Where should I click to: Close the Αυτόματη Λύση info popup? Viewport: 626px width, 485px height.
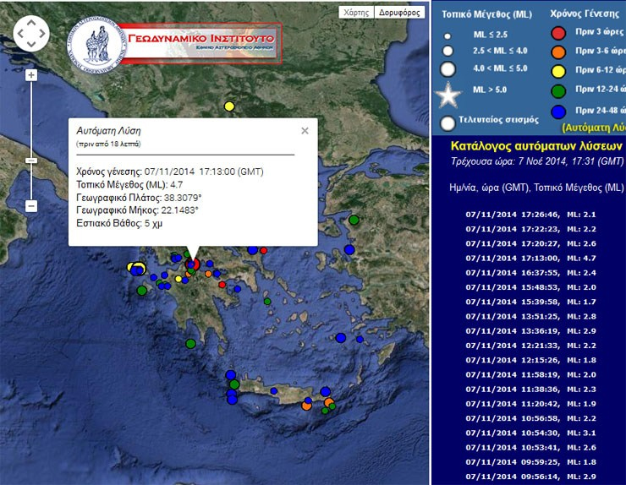tap(305, 131)
